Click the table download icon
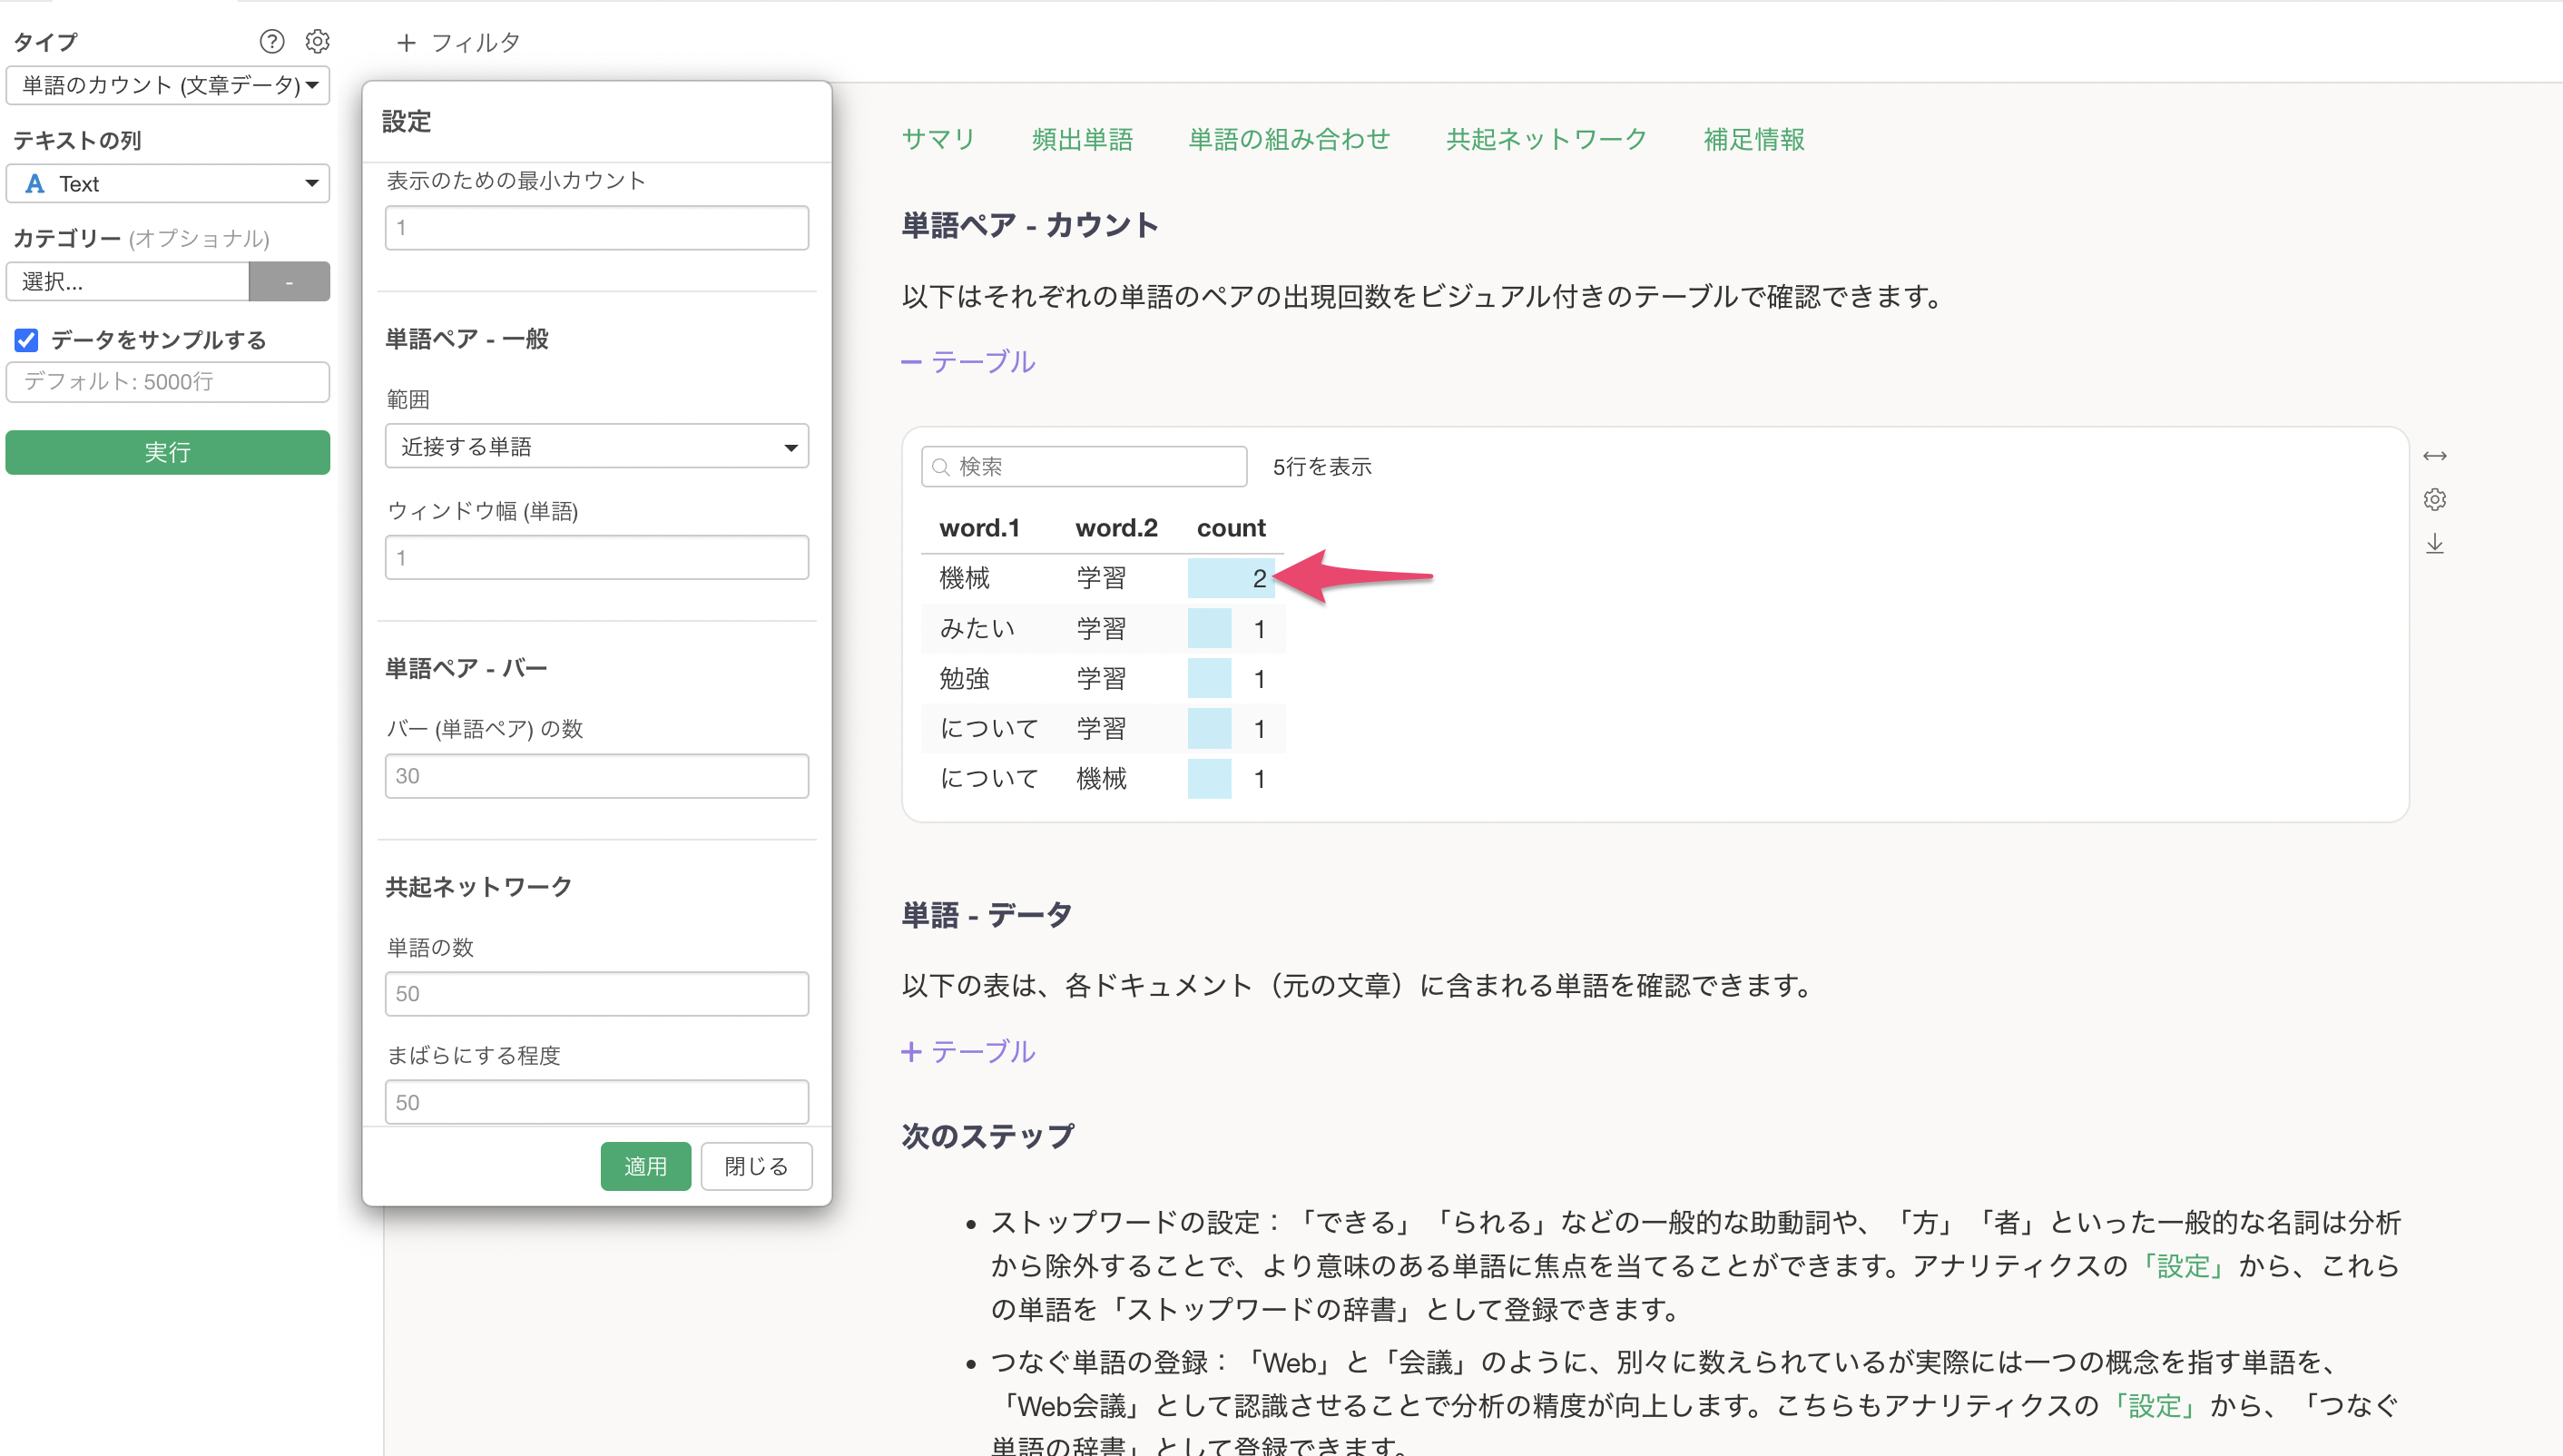2563x1456 pixels. pyautogui.click(x=2434, y=543)
